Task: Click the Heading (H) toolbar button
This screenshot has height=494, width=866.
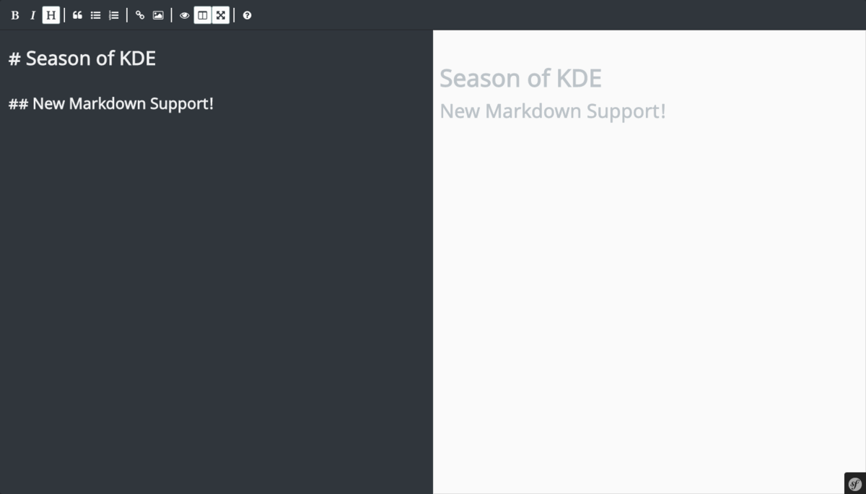Action: click(51, 15)
